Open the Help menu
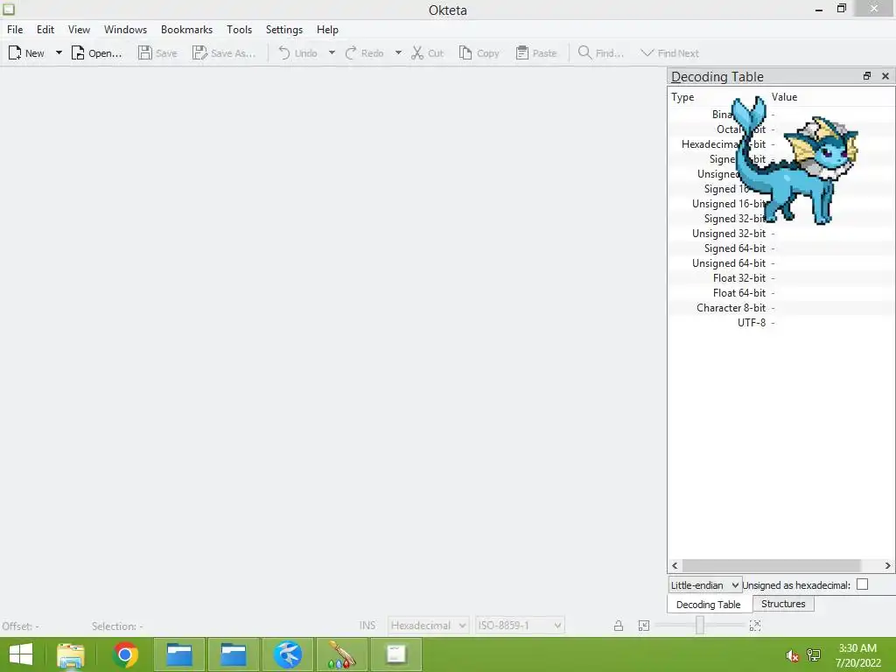Image resolution: width=896 pixels, height=672 pixels. 327,30
